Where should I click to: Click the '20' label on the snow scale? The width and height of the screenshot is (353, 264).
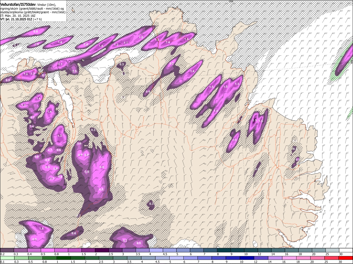pos(314,254)
